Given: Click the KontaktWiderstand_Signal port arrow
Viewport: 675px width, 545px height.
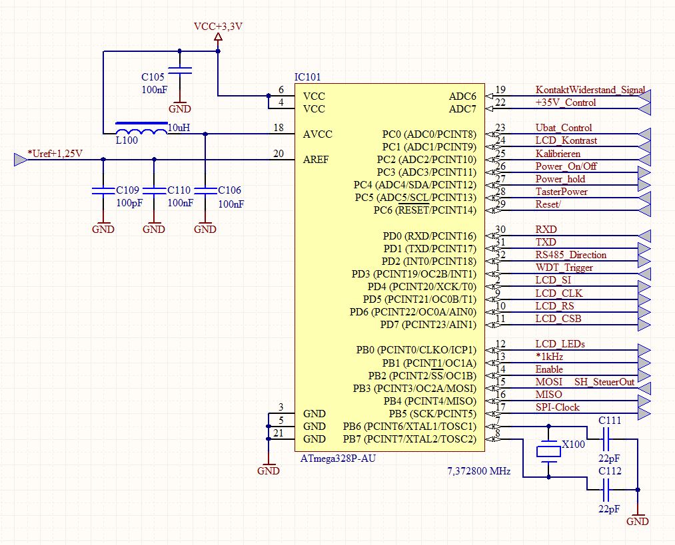Looking at the screenshot, I should [x=644, y=96].
